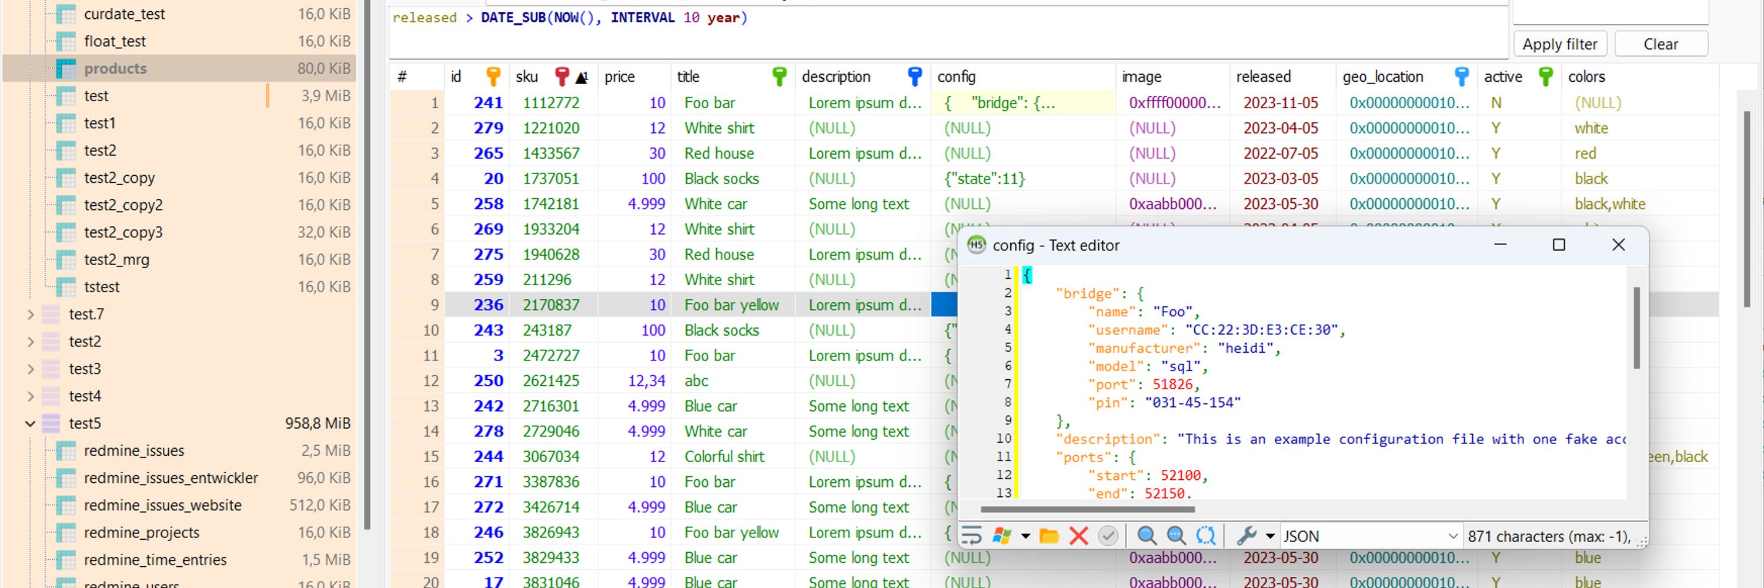Viewport: 1764px width, 588px height.
Task: Expand the test4 database node
Action: pos(30,396)
